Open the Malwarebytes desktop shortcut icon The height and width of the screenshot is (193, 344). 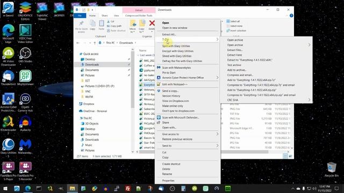point(25,146)
